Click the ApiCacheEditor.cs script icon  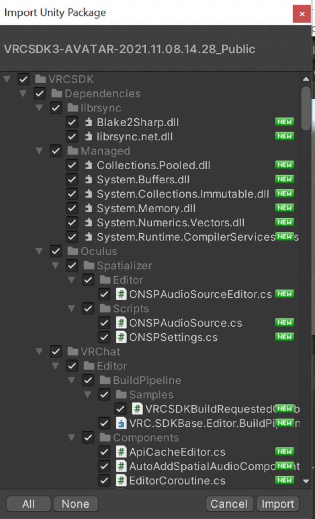(121, 452)
